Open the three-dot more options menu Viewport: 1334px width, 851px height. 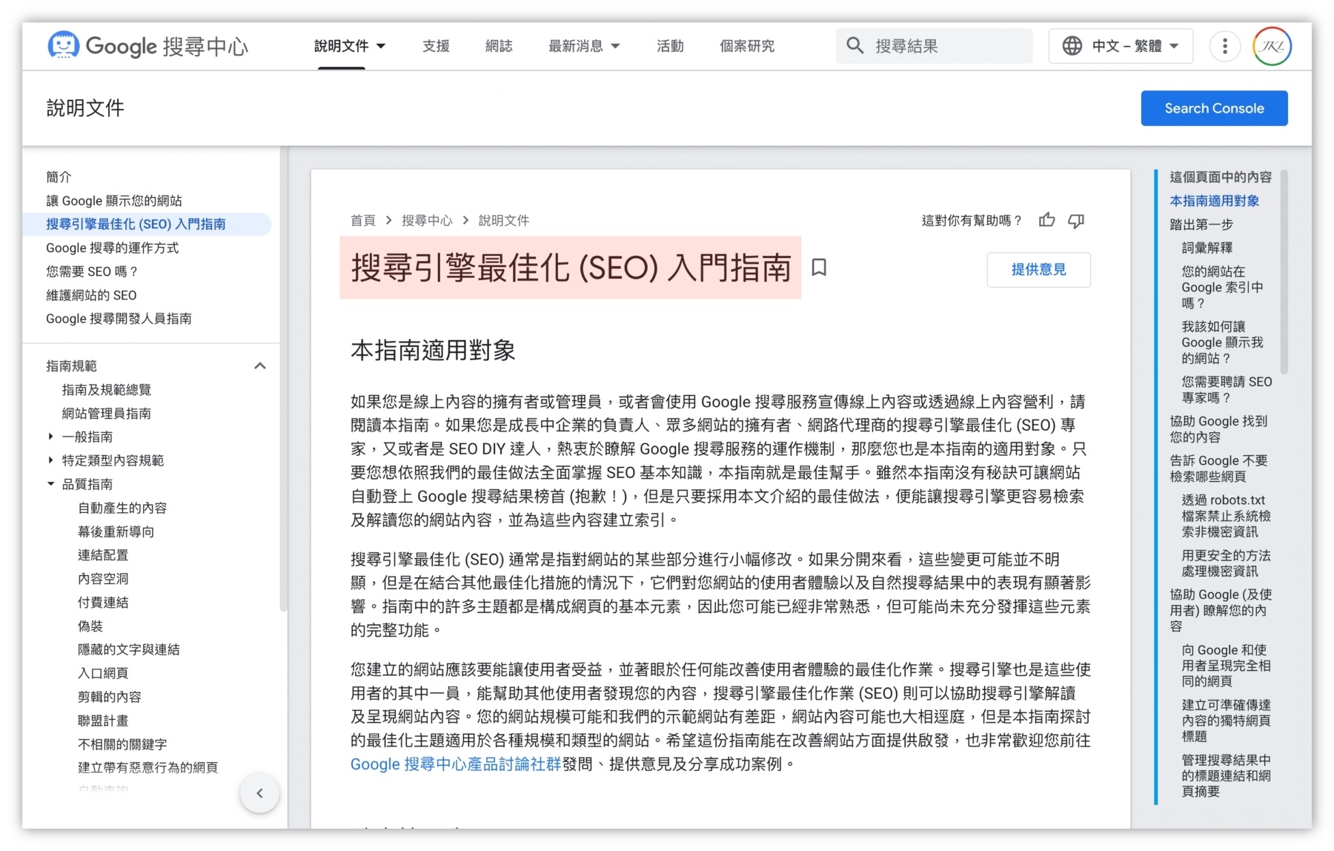[1224, 46]
